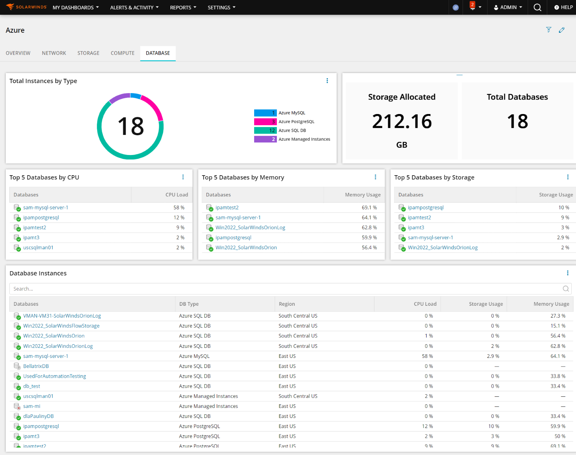This screenshot has width=576, height=455.
Task: Click database icon beside ipamtest2 in Memory widget
Action: pos(210,208)
